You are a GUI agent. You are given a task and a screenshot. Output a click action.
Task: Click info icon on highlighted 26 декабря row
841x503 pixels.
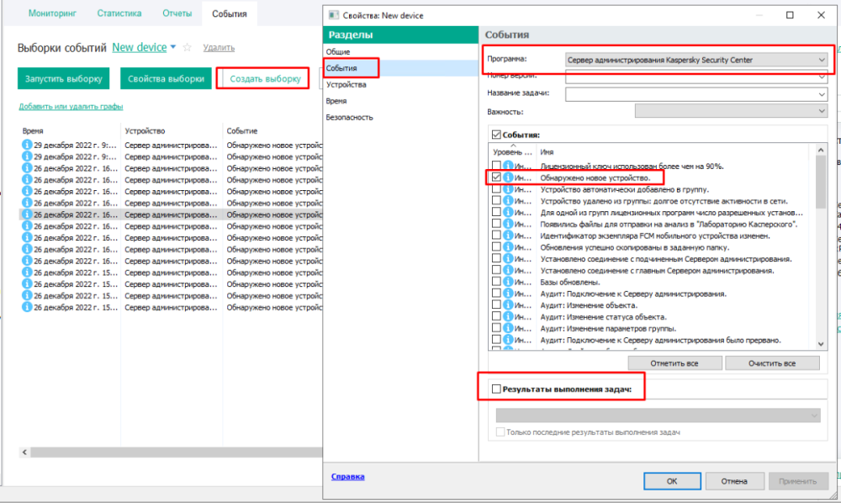point(26,214)
